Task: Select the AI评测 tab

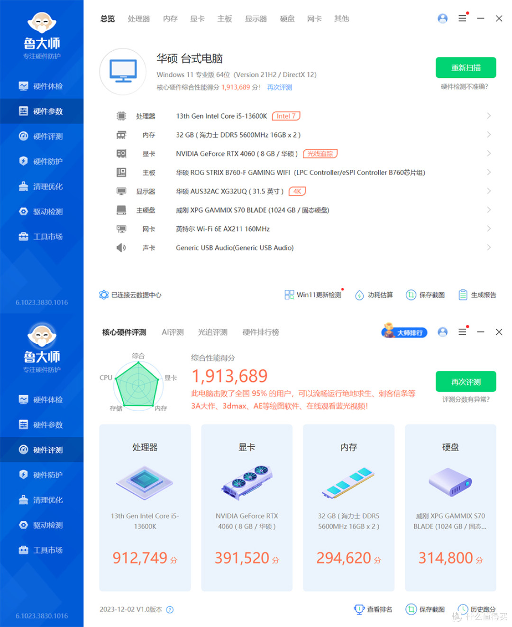Action: click(x=173, y=332)
